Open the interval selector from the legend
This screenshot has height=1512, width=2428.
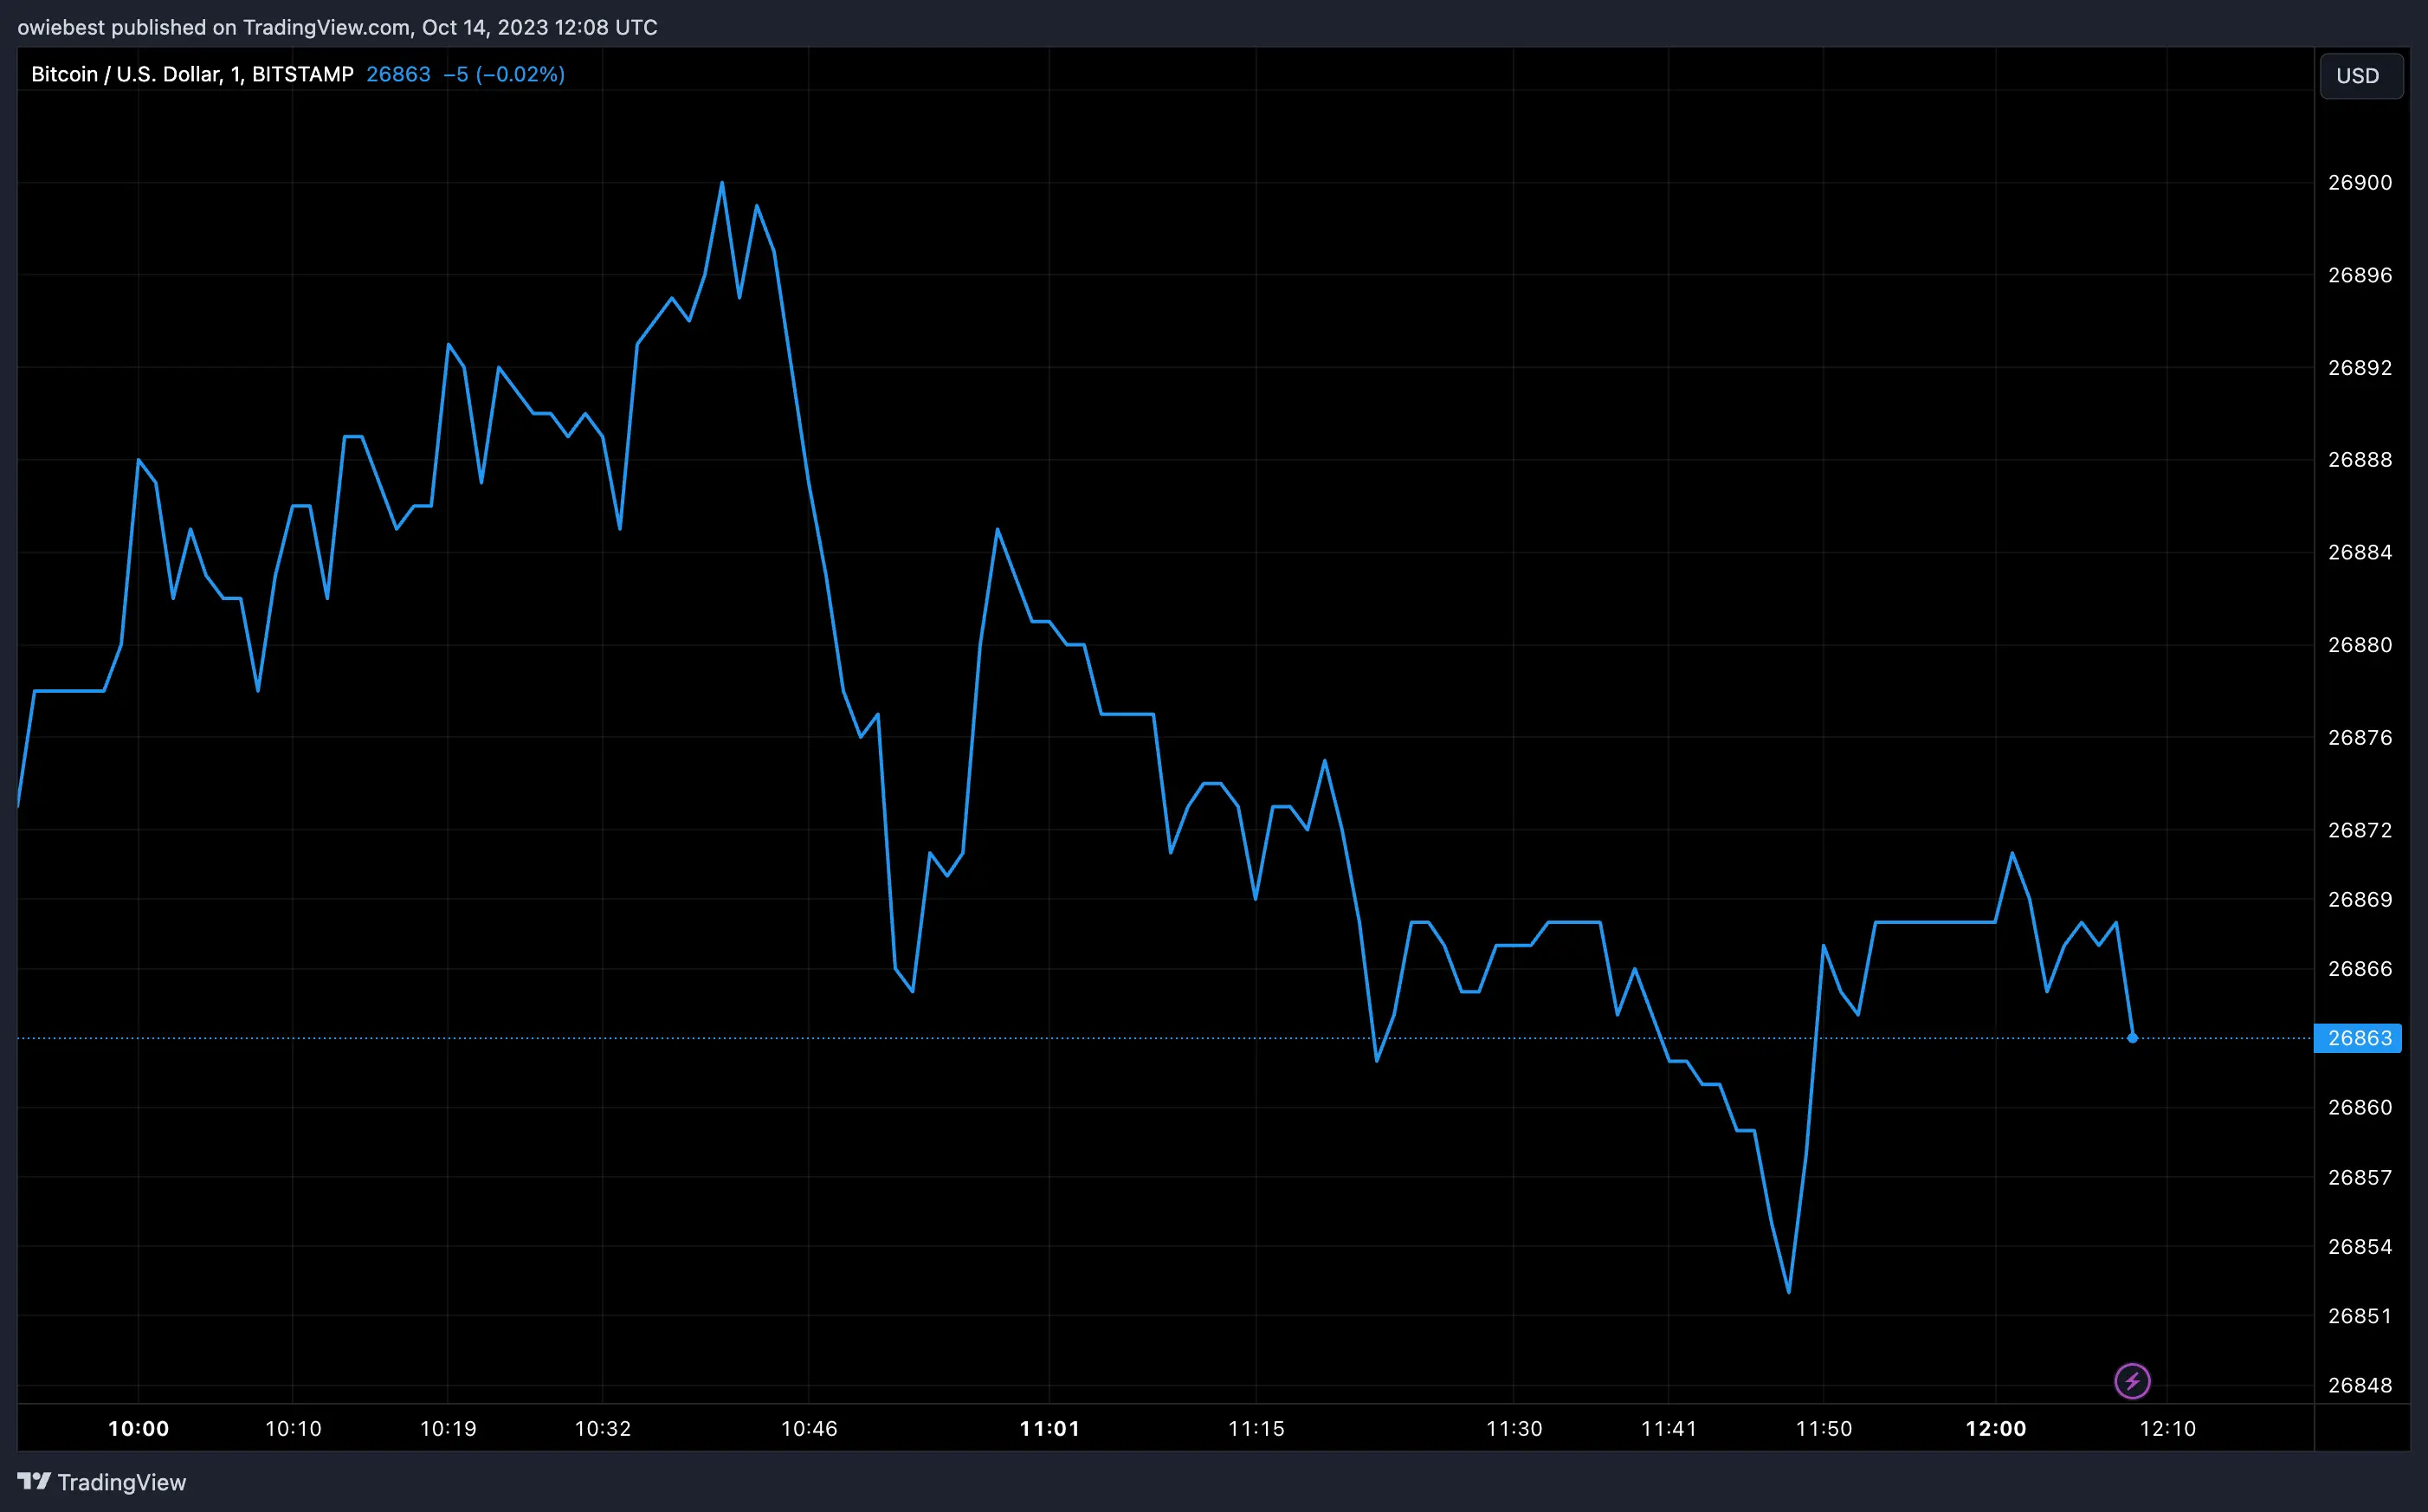(x=234, y=74)
